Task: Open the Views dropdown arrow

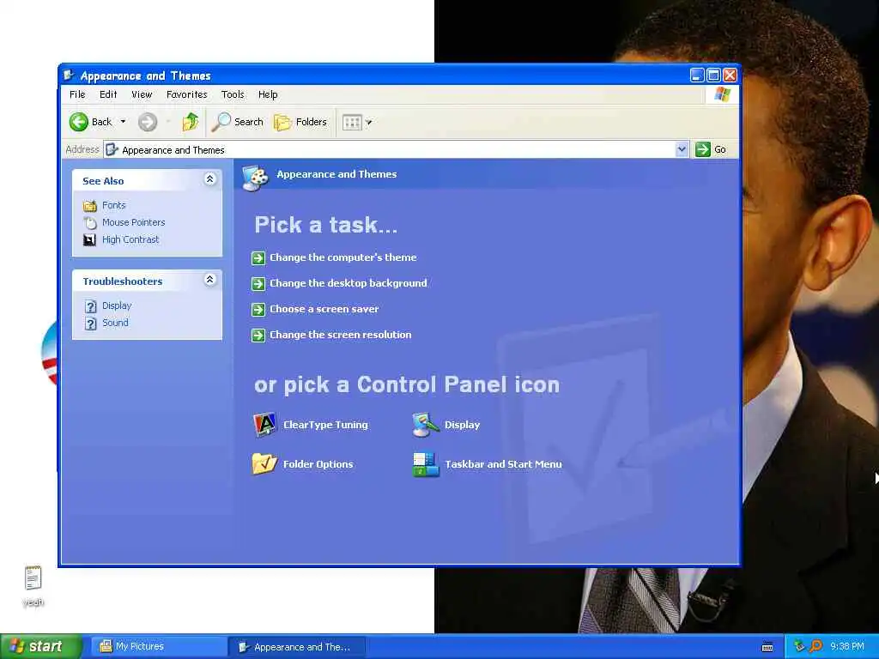Action: (369, 122)
